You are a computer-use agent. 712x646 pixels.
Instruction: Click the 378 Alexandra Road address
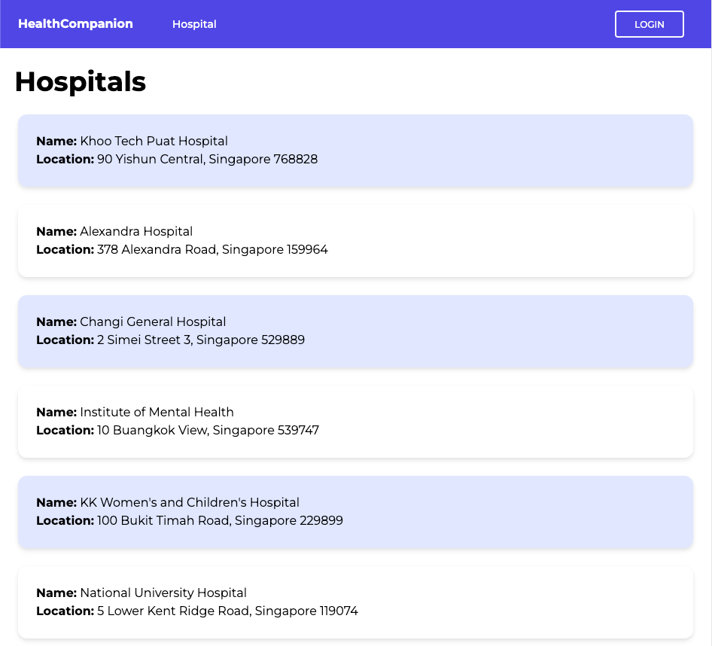pos(212,250)
